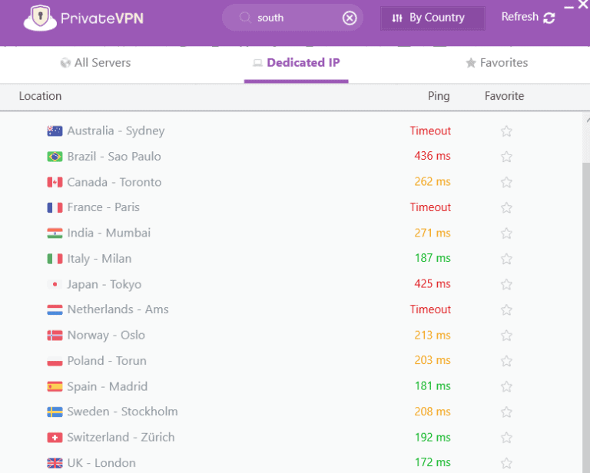Image resolution: width=590 pixels, height=473 pixels.
Task: Click the refresh arrows icon
Action: [549, 18]
